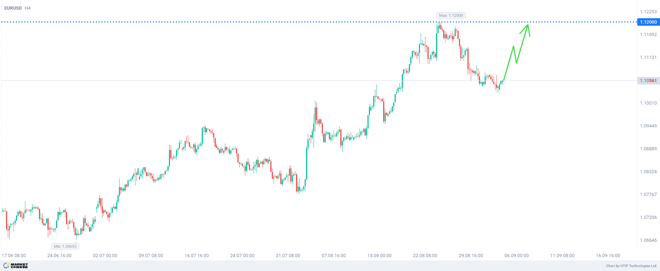The image size is (660, 271).
Task: Select the H4 timeframe label
Action: tap(27, 8)
